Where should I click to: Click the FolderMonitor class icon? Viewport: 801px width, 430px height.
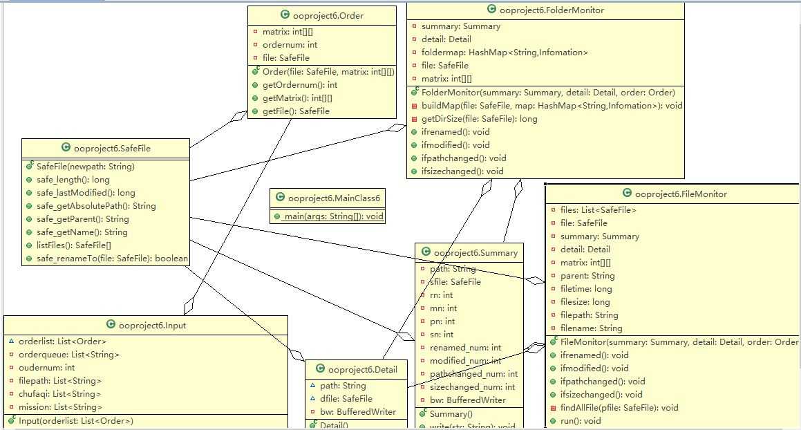[x=491, y=9]
